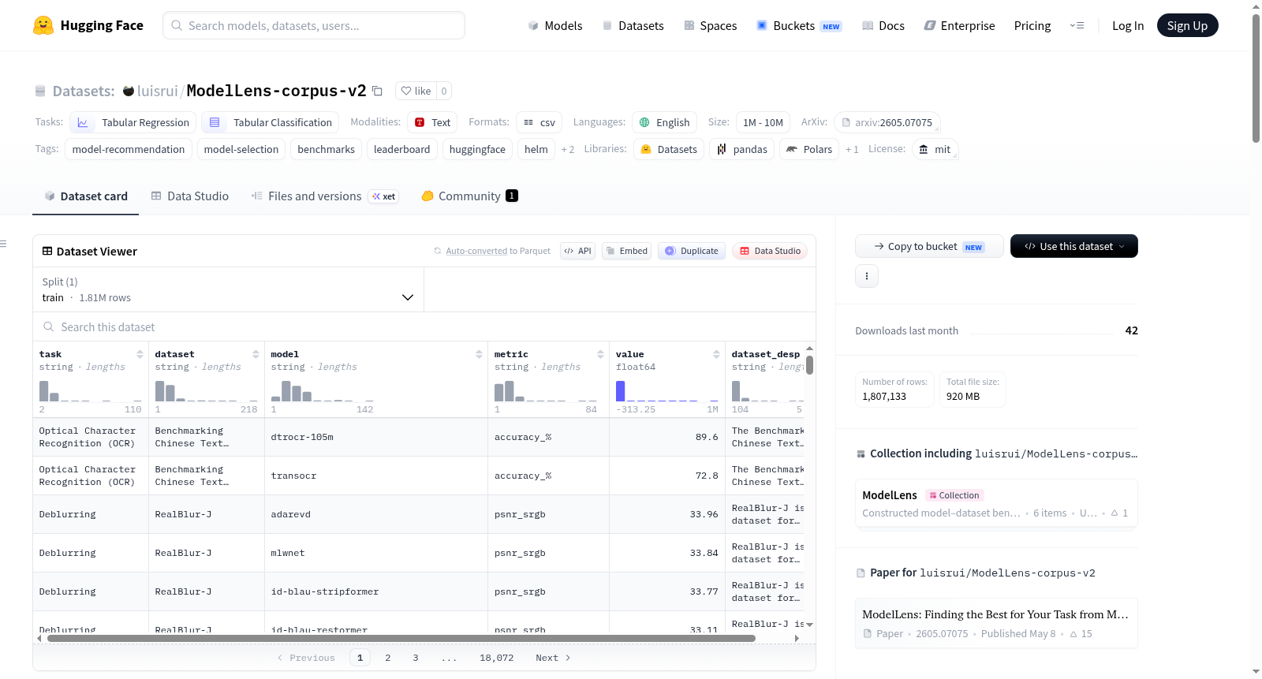This screenshot has width=1262, height=679.
Task: Select the Polars library tag
Action: coord(809,149)
